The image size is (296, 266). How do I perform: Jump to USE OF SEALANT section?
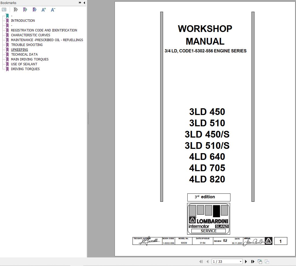pos(24,64)
